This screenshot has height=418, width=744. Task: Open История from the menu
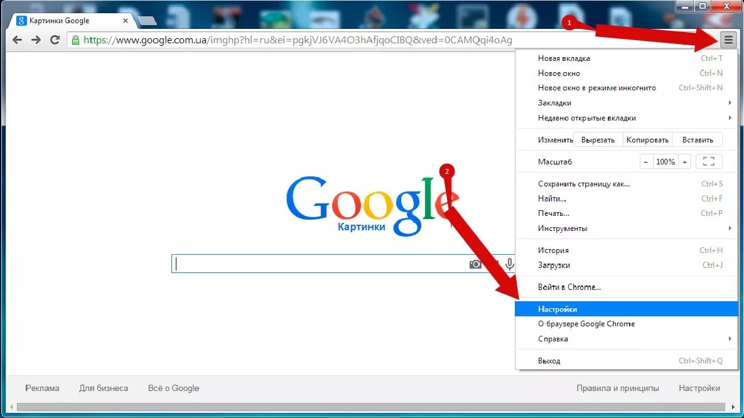click(627, 250)
